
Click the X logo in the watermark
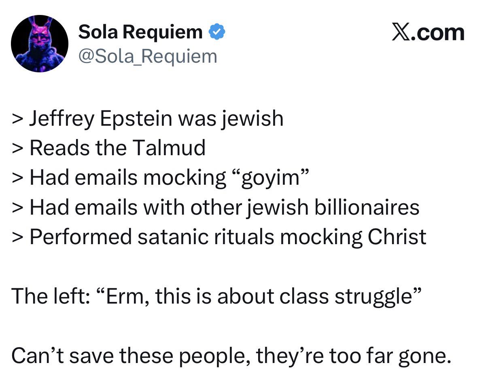[401, 32]
